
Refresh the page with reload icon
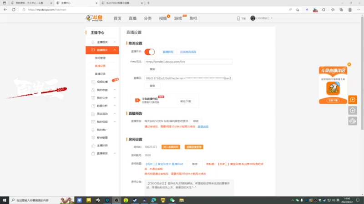click(x=14, y=10)
